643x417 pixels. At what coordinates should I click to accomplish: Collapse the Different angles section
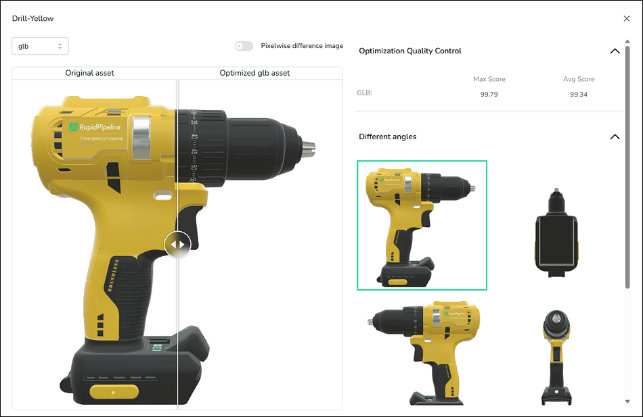pos(615,137)
